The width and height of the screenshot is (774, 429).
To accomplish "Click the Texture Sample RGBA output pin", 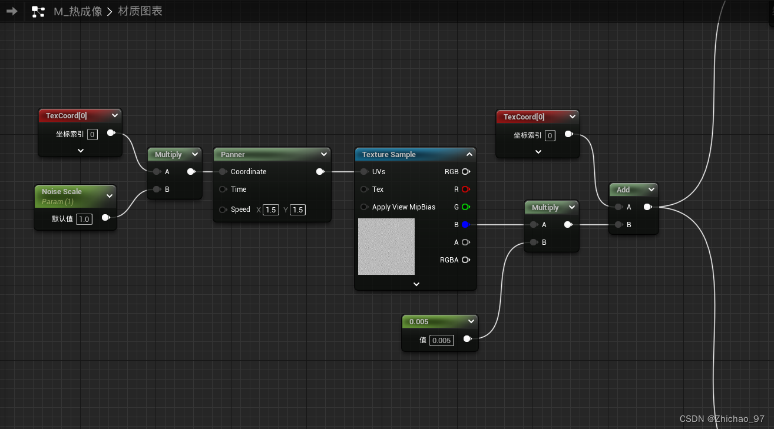I will pos(466,260).
